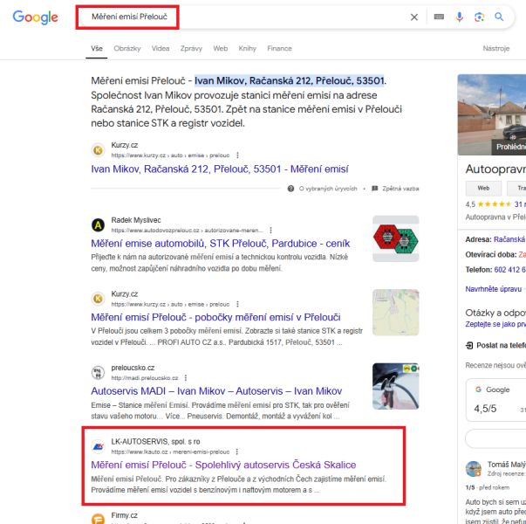This screenshot has width=526, height=524.
Task: Click the Web button in knowledge panel
Action: (x=483, y=188)
